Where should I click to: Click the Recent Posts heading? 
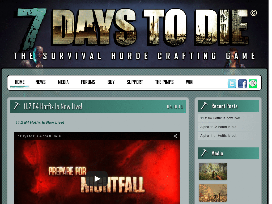(224, 106)
